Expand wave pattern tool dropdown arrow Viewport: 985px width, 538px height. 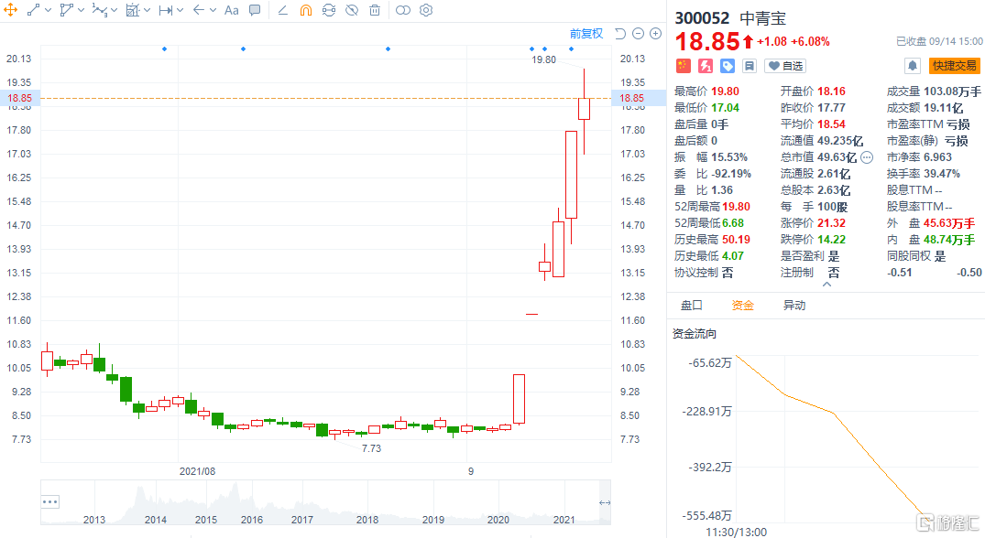[114, 11]
